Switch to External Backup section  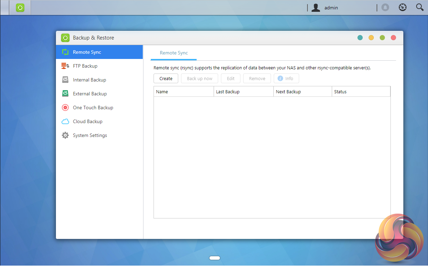pos(99,94)
